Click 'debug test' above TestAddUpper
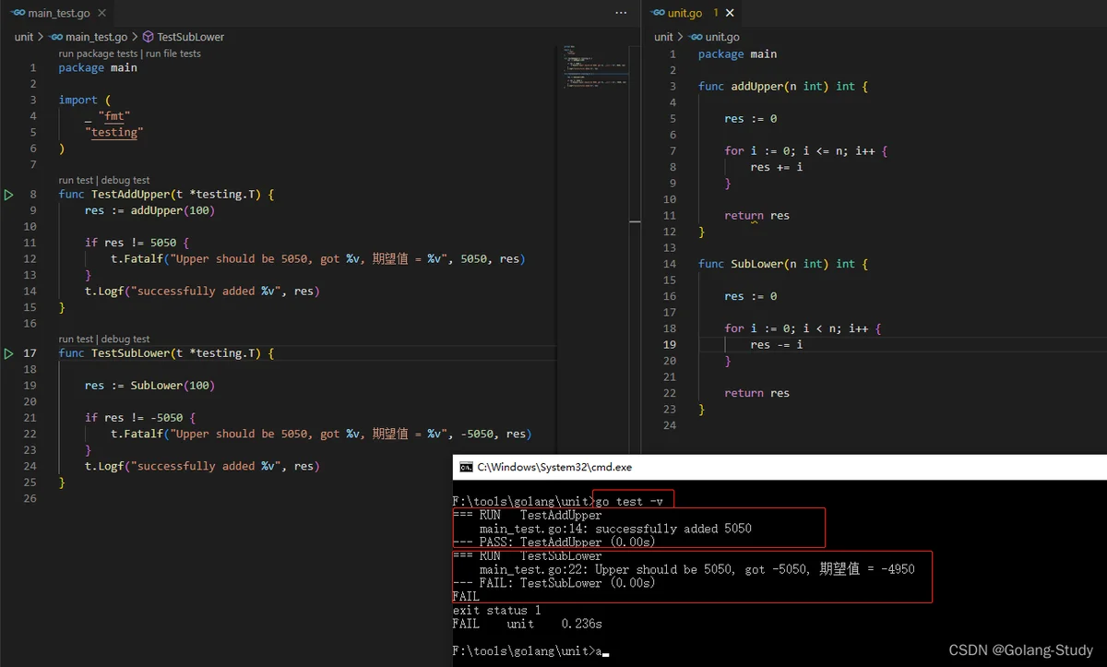This screenshot has height=667, width=1107. [x=125, y=180]
